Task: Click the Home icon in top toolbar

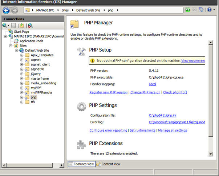Action: [x=201, y=10]
